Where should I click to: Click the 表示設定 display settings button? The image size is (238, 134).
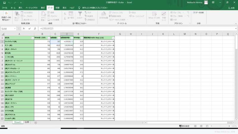[x=184, y=126]
